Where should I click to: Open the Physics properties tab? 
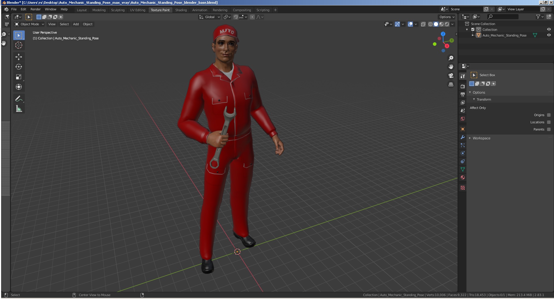(x=463, y=153)
